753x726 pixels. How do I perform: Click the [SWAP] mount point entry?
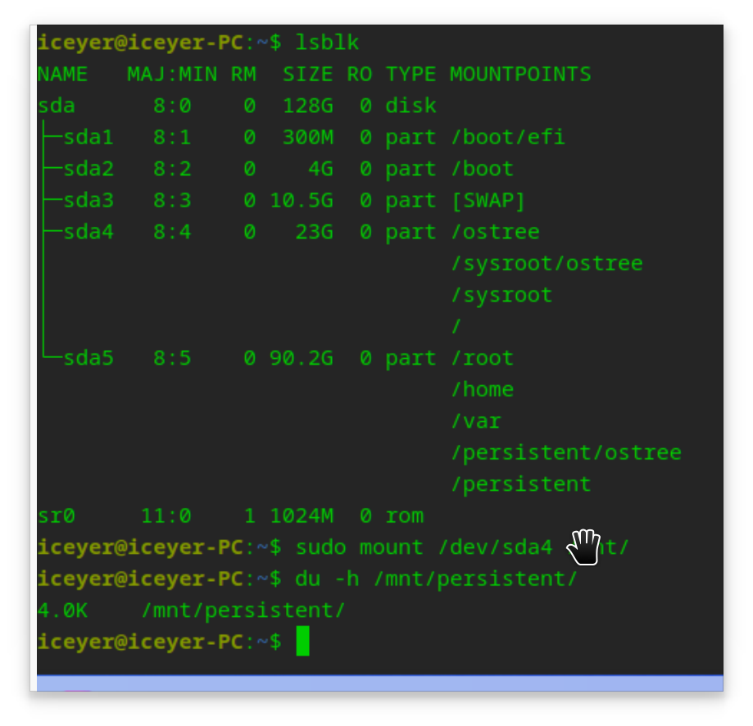(x=488, y=200)
